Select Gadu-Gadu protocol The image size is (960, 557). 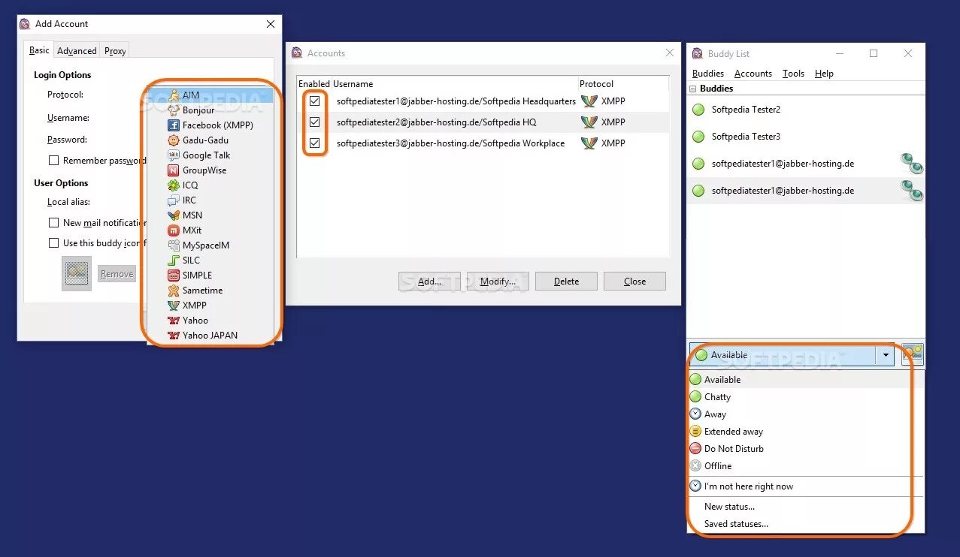tap(210, 140)
